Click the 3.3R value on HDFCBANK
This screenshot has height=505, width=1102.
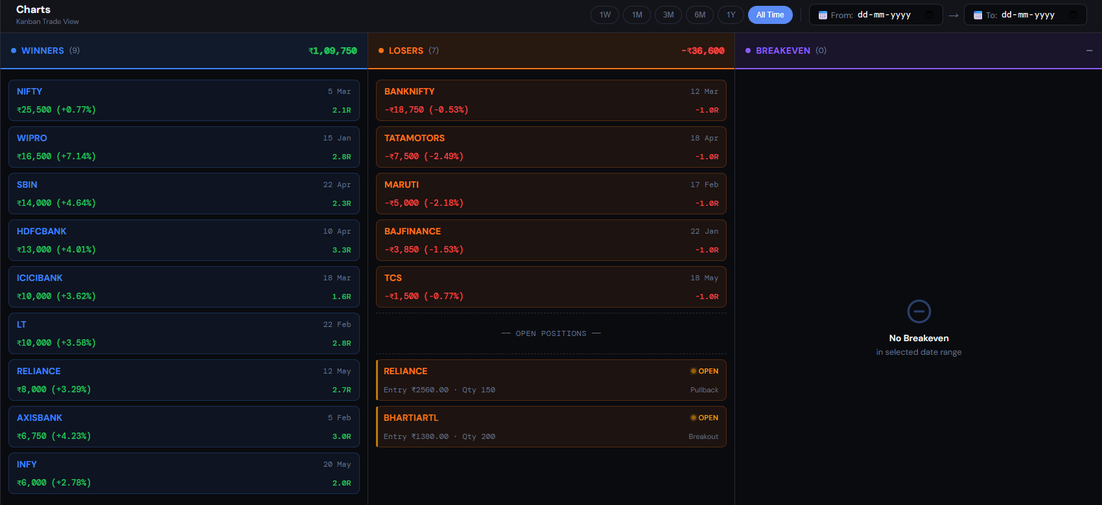click(x=342, y=250)
